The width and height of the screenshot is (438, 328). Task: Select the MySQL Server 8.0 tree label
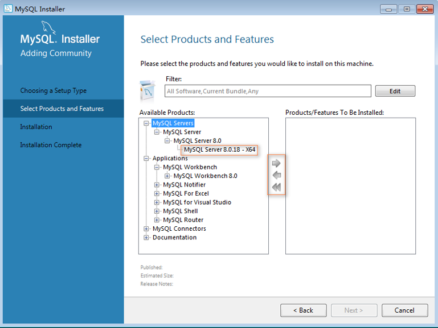pos(198,141)
